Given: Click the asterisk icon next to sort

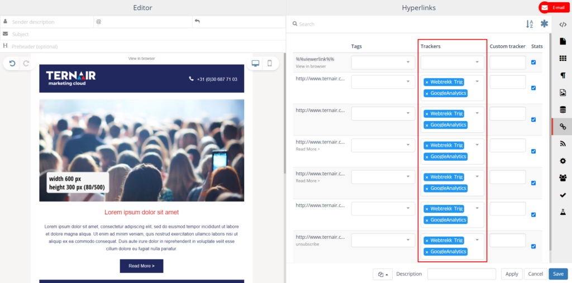Looking at the screenshot, I should pyautogui.click(x=544, y=23).
